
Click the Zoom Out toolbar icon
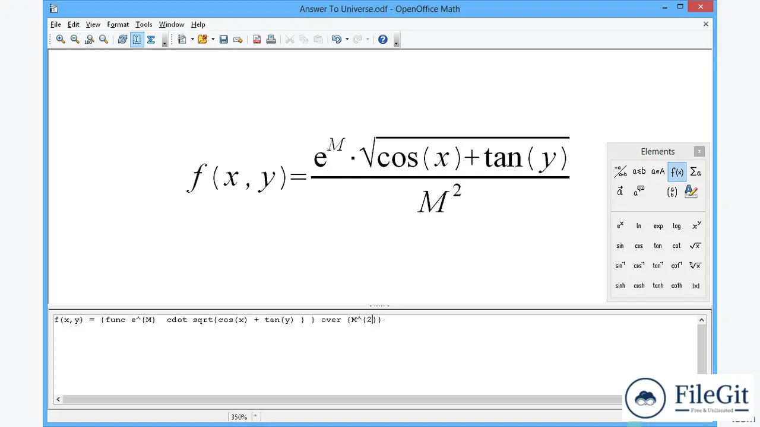coord(75,39)
